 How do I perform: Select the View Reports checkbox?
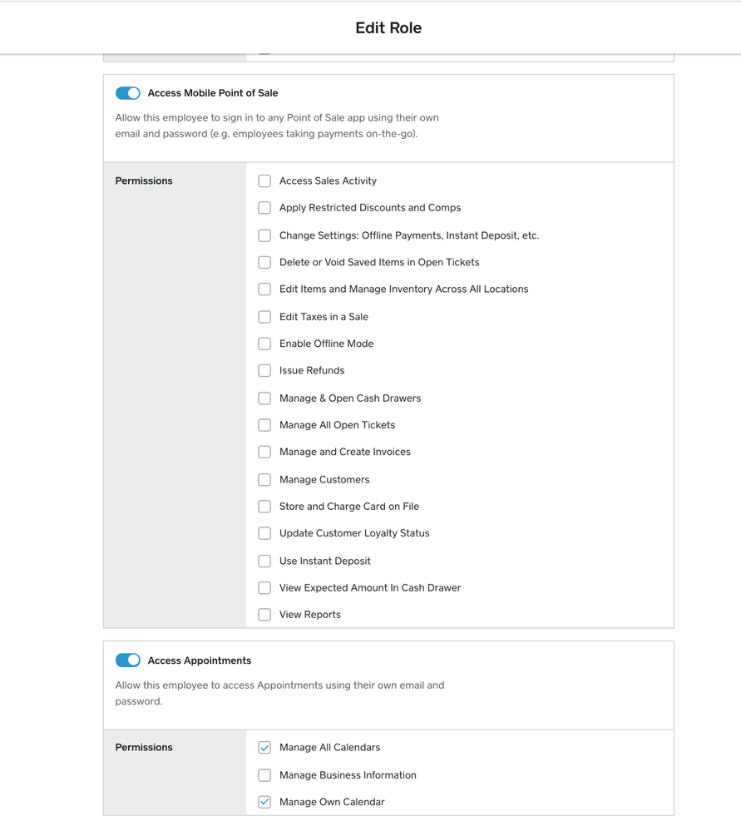tap(264, 615)
